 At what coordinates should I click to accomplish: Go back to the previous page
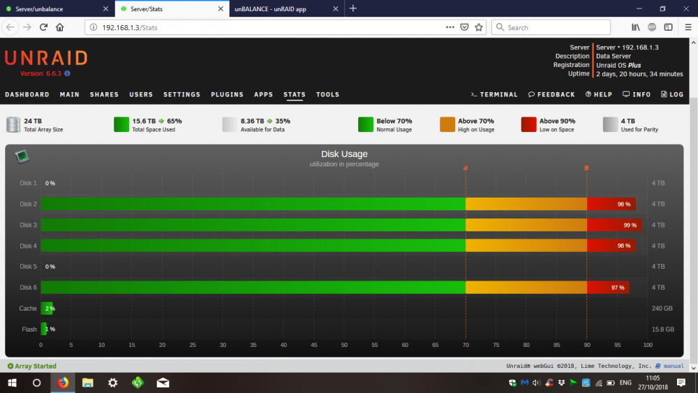(10, 27)
